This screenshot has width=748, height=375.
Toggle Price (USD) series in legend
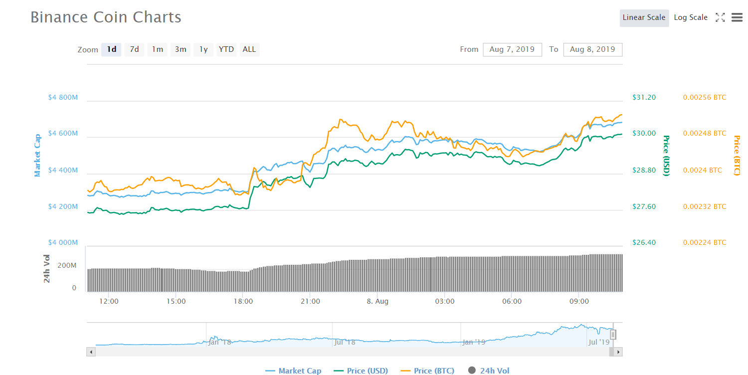(361, 371)
